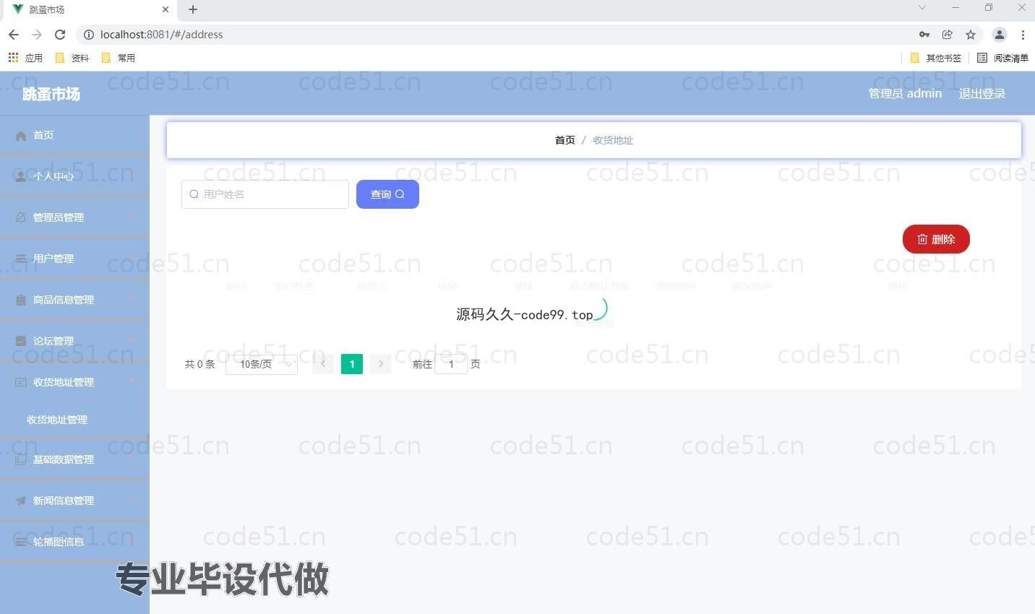Click the person icon beside 个人中心
The image size is (1035, 614).
21,176
